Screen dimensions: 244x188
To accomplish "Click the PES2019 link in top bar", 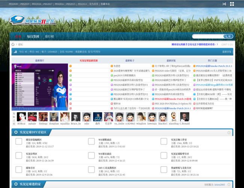I will point(25,4).
